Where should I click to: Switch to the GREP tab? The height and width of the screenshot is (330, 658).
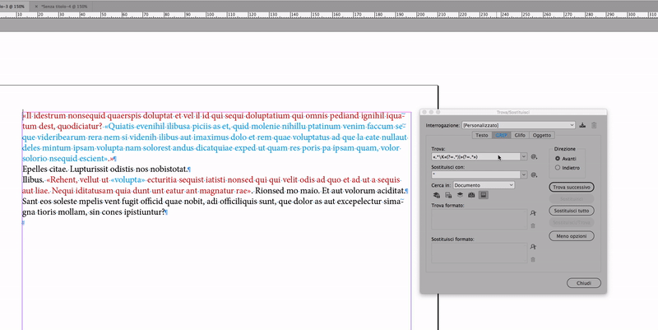click(x=501, y=135)
